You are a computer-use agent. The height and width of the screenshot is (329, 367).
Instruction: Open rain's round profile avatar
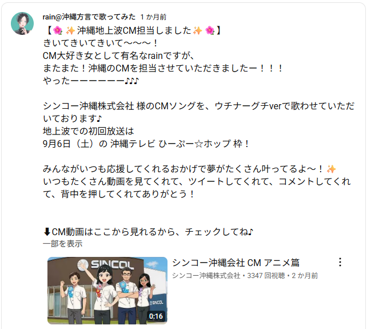tap(22, 23)
